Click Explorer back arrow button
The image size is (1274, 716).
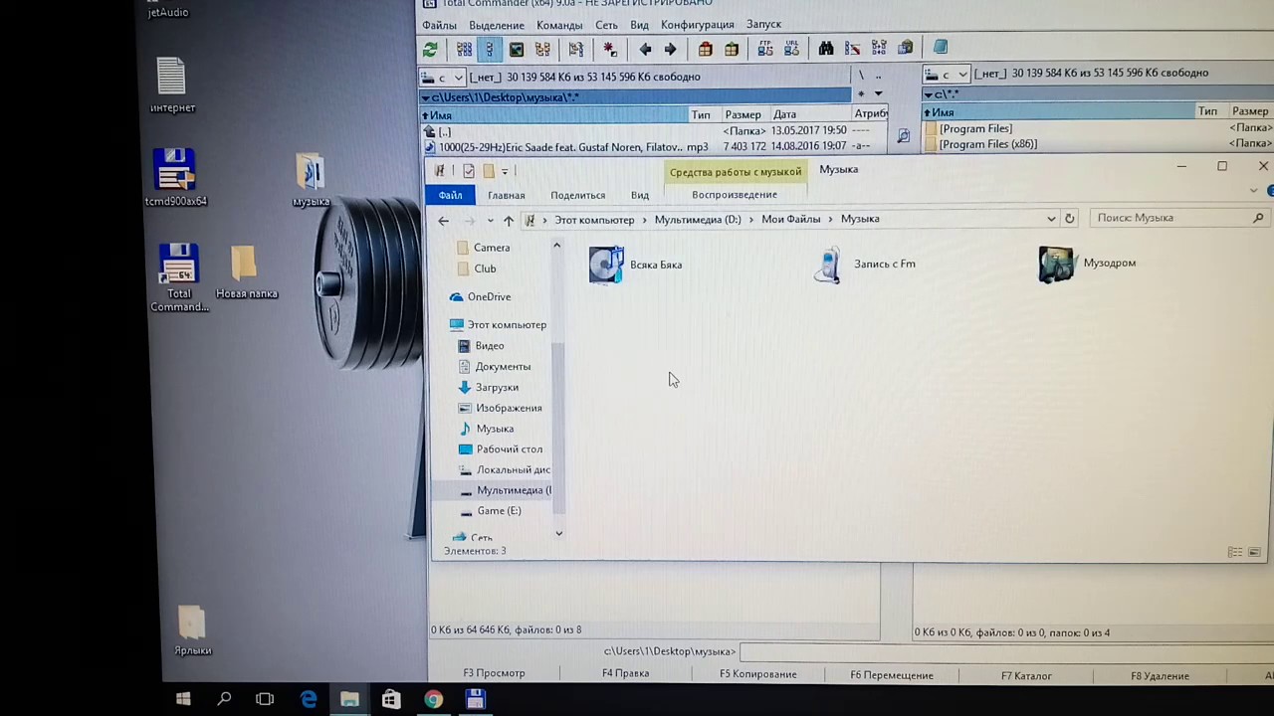pos(444,220)
